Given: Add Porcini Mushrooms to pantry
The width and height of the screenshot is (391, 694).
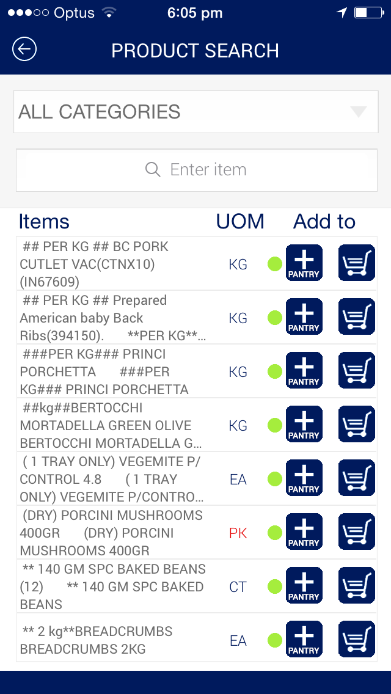Looking at the screenshot, I should [304, 532].
